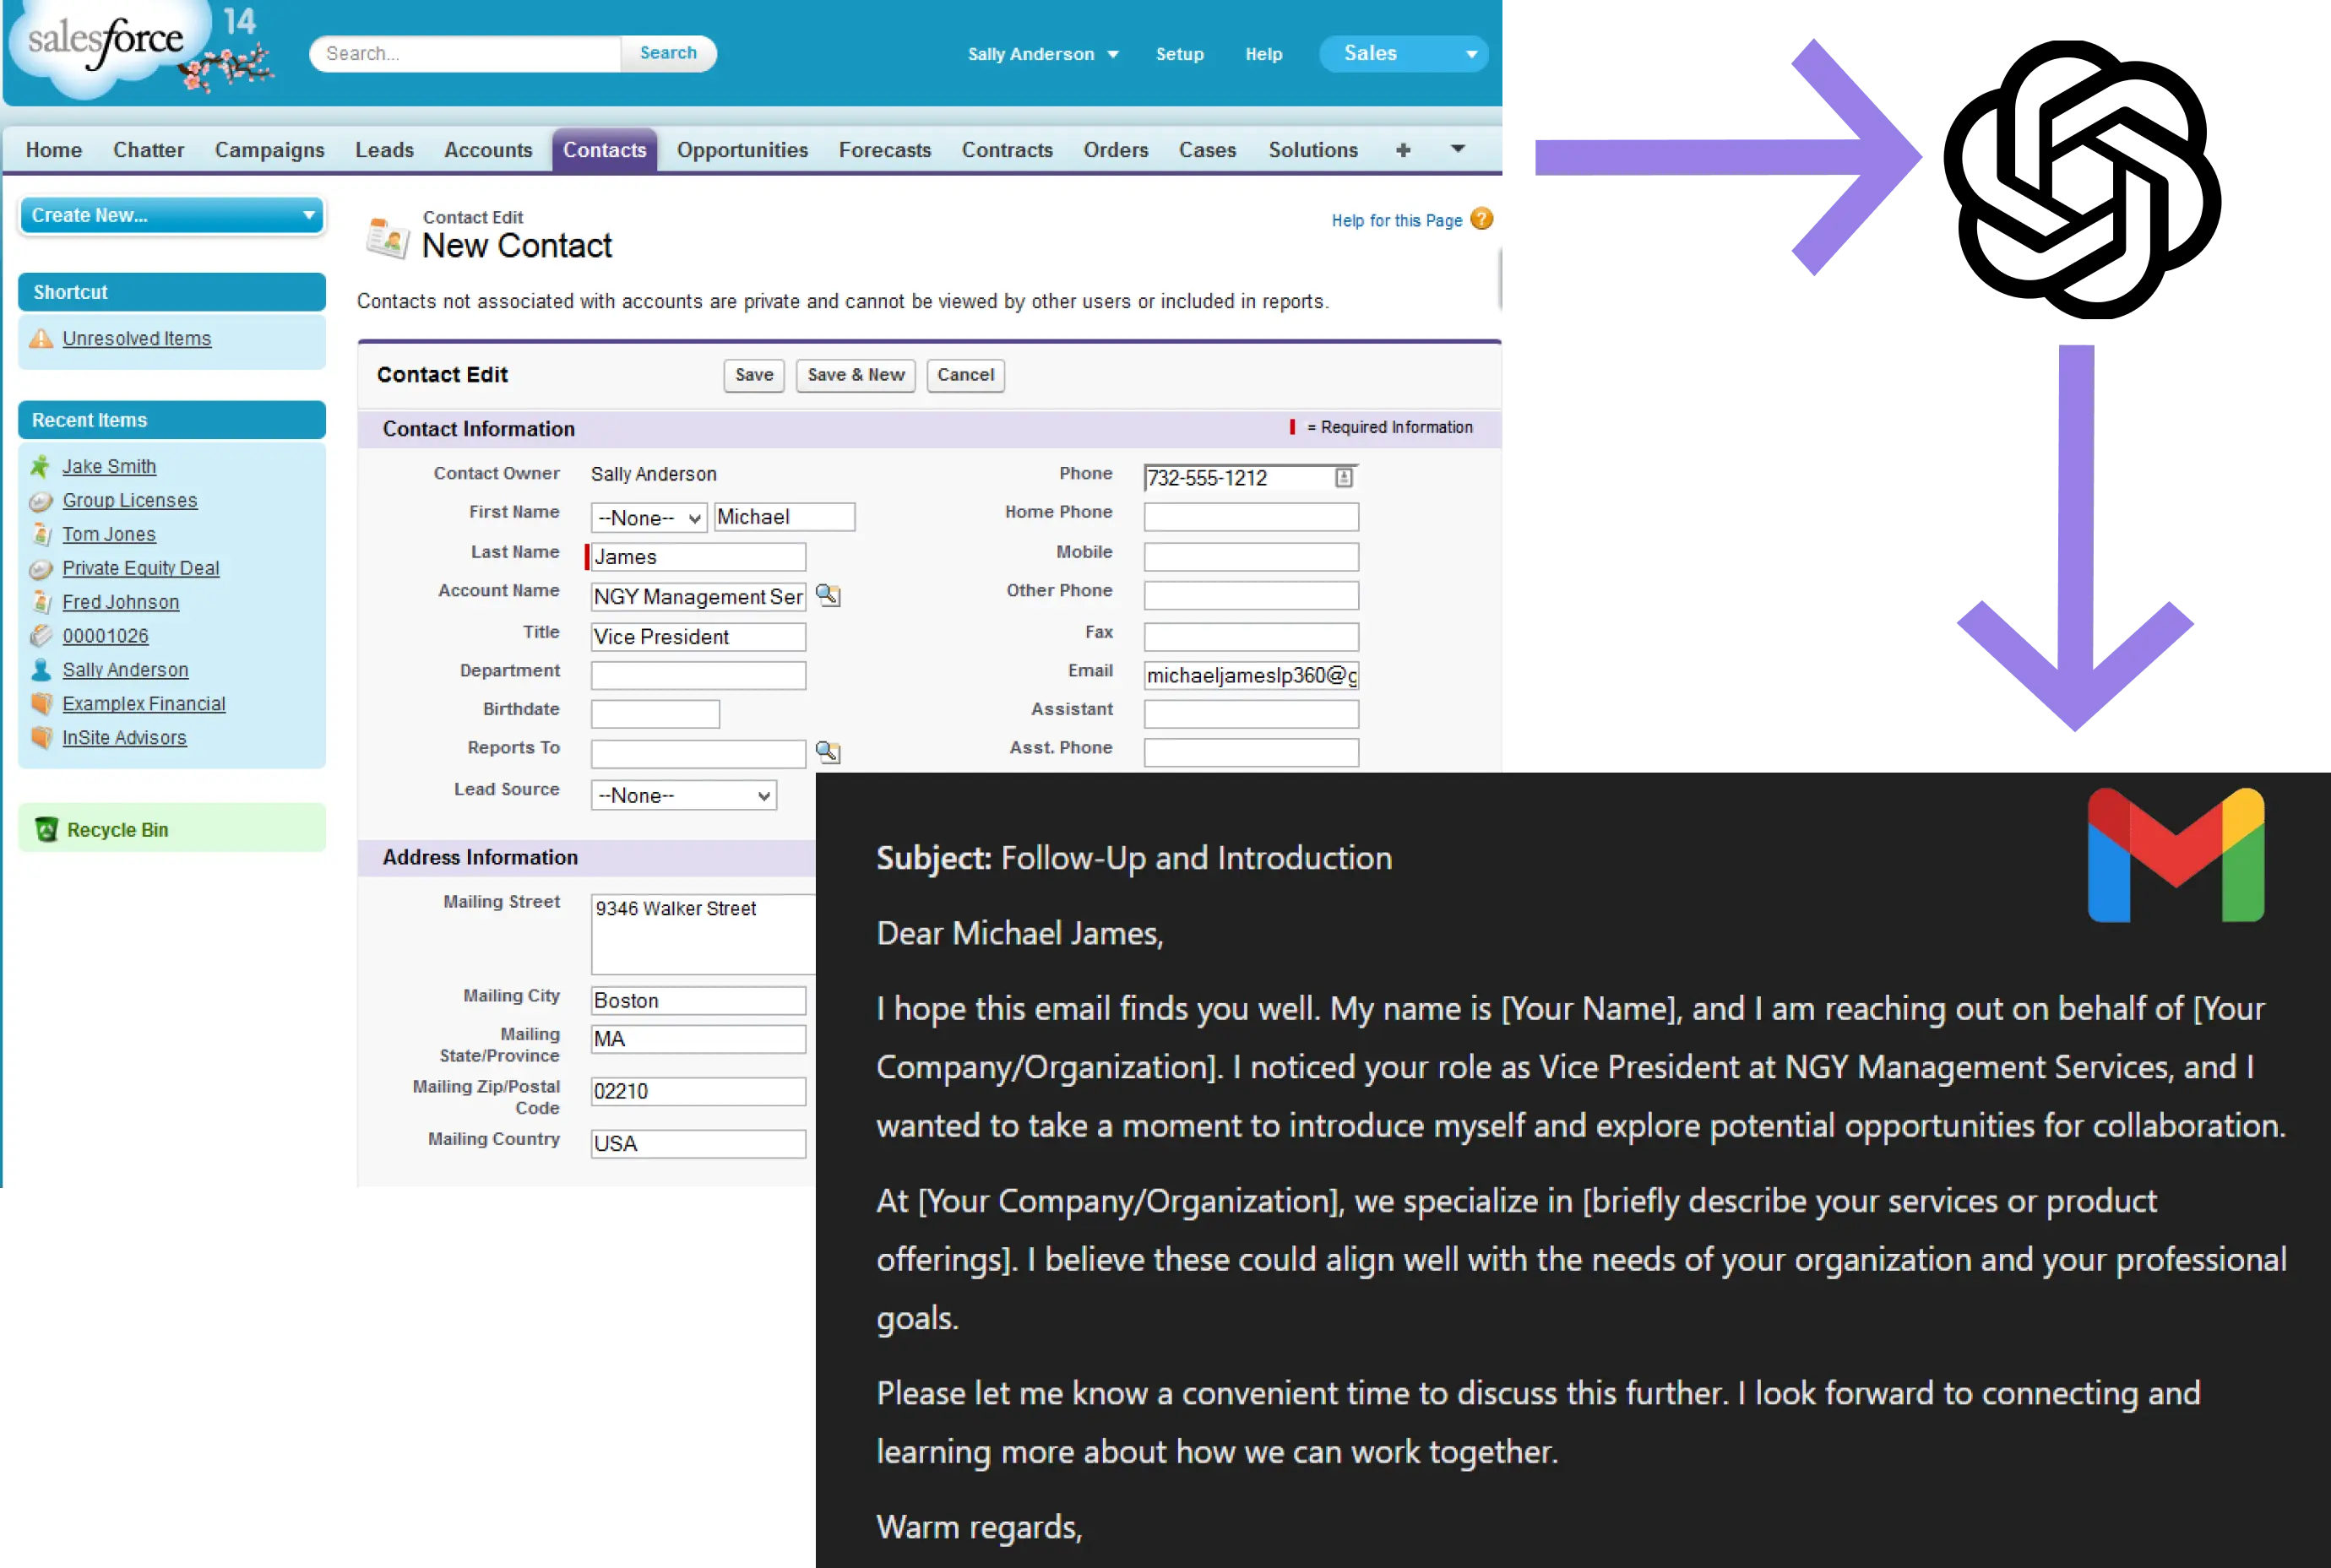Image resolution: width=2331 pixels, height=1568 pixels.
Task: Click the Account Name field
Action: click(698, 597)
